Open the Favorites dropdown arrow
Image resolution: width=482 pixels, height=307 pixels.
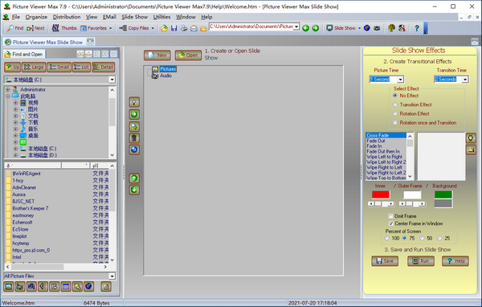tap(110, 28)
